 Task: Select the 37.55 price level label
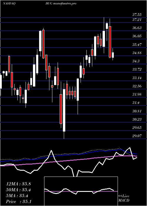click(137, 15)
